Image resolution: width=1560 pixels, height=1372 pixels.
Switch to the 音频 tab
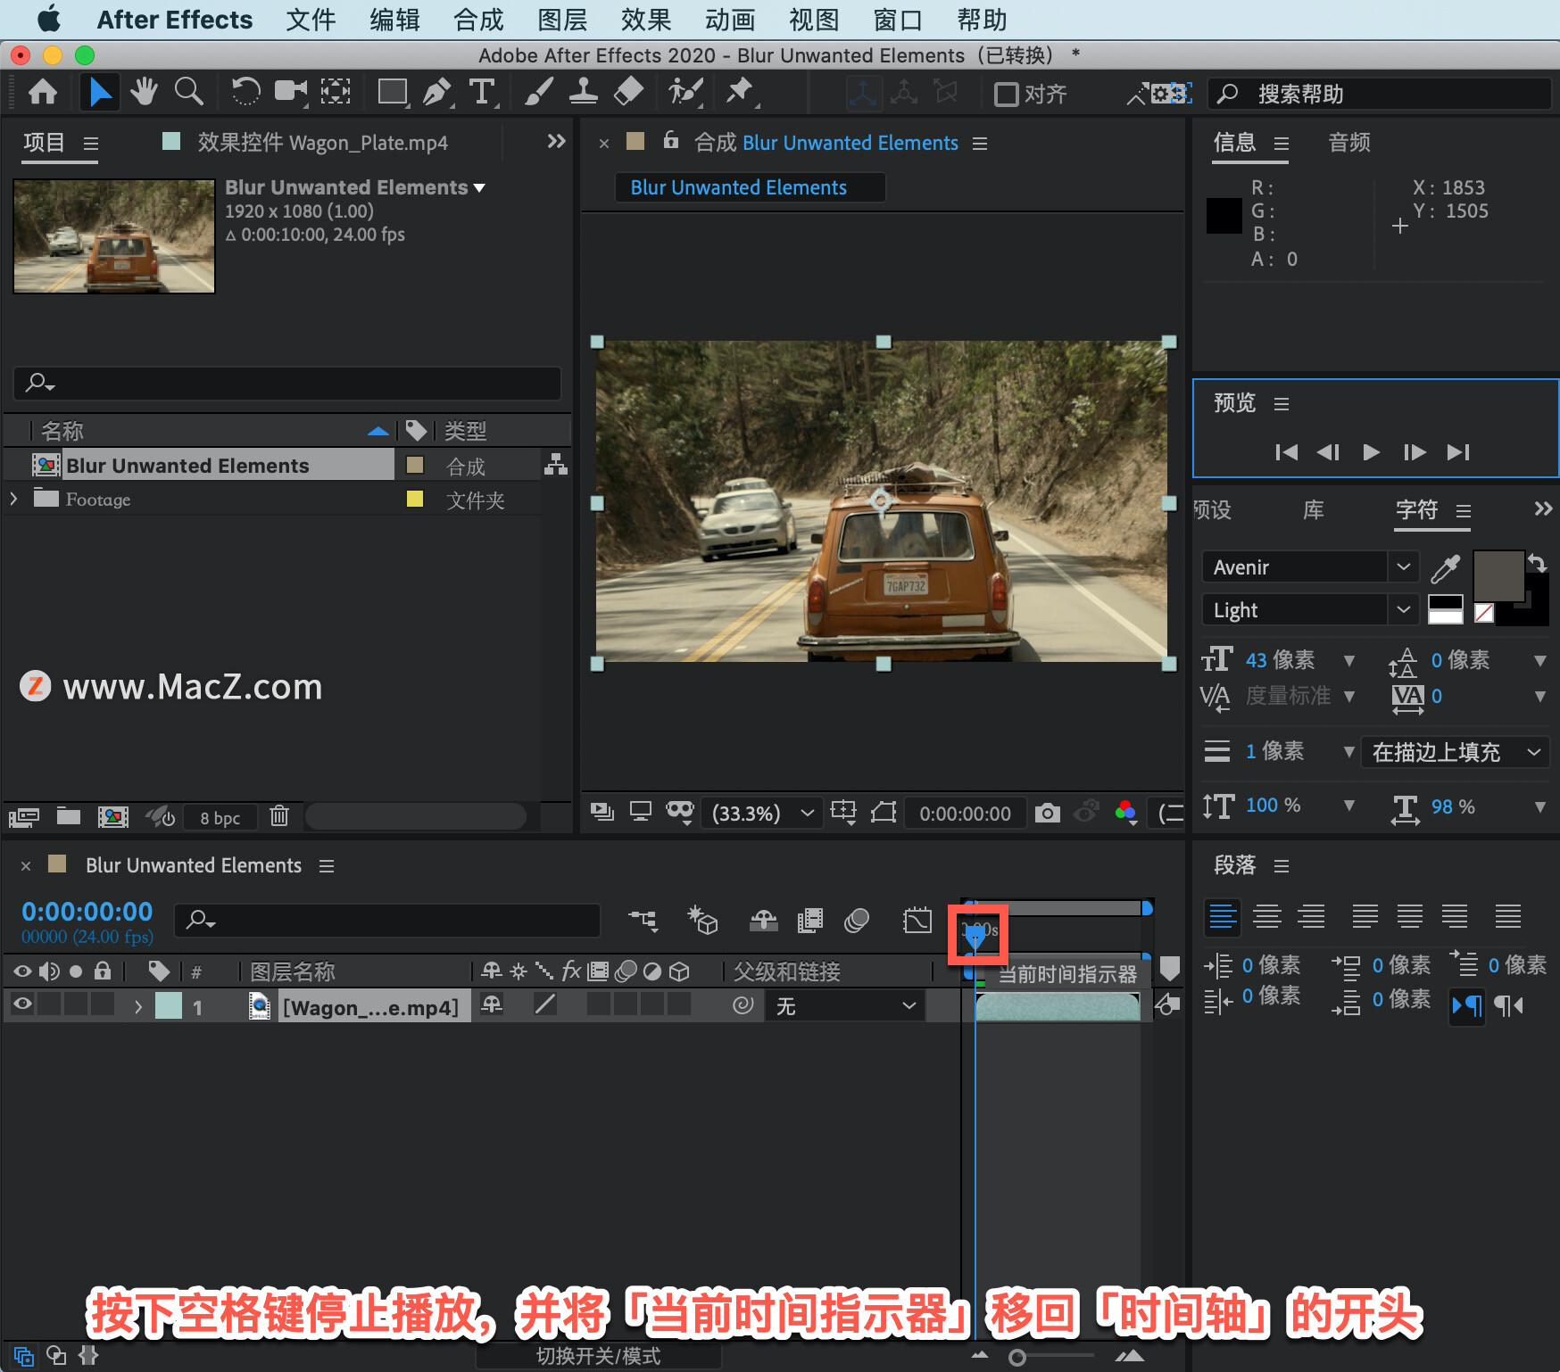[1348, 142]
